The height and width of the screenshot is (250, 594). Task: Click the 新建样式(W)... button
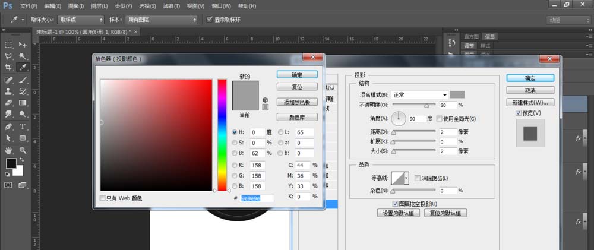[530, 102]
